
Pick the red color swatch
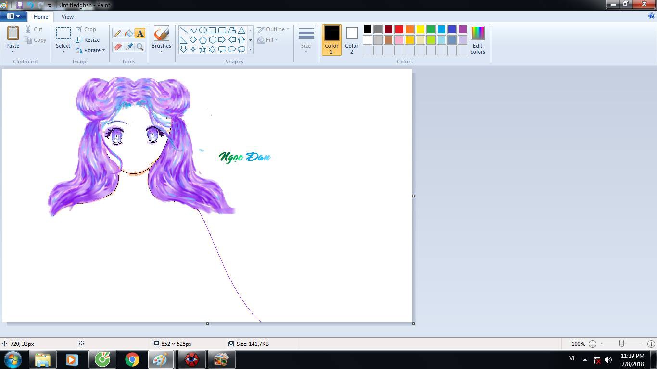(x=399, y=29)
